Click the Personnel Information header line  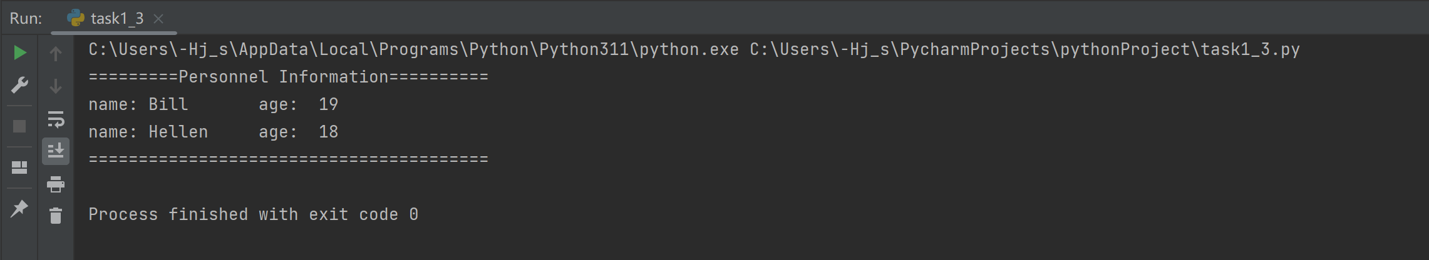coord(288,77)
